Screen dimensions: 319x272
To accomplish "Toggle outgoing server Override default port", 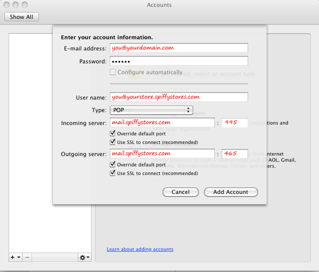I will (x=113, y=164).
